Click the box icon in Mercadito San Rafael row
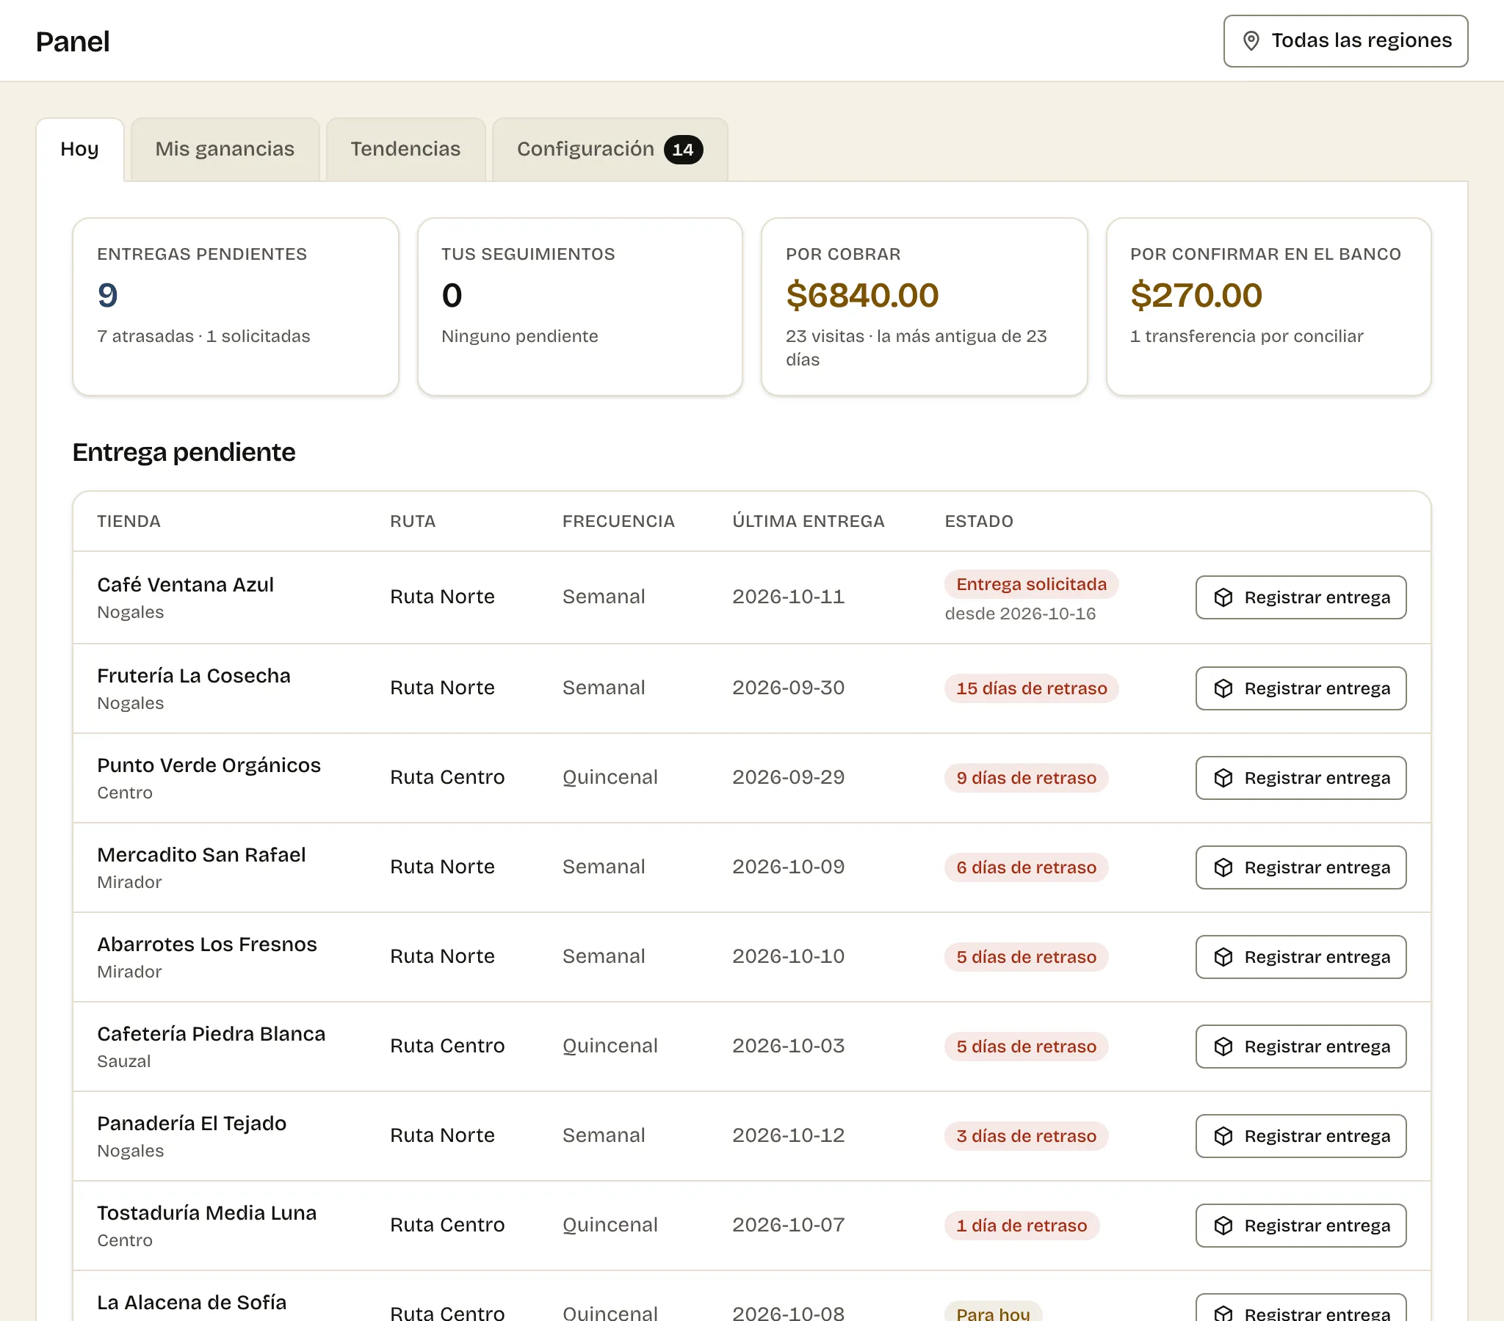This screenshot has width=1504, height=1321. 1223,868
